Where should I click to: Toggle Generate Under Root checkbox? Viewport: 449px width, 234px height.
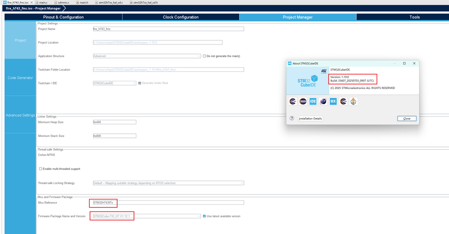(x=140, y=83)
